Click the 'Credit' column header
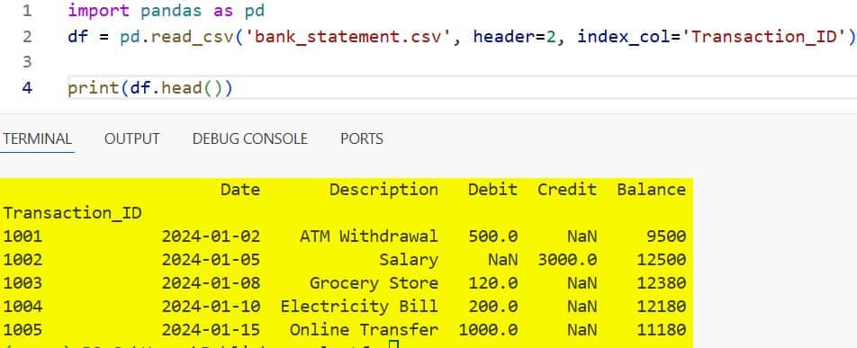The width and height of the screenshot is (857, 348). [x=567, y=190]
